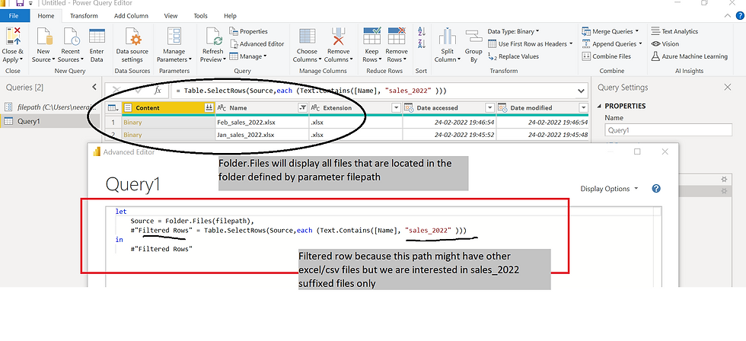The image size is (746, 341).
Task: Sort ascending A to Z
Action: tap(421, 32)
